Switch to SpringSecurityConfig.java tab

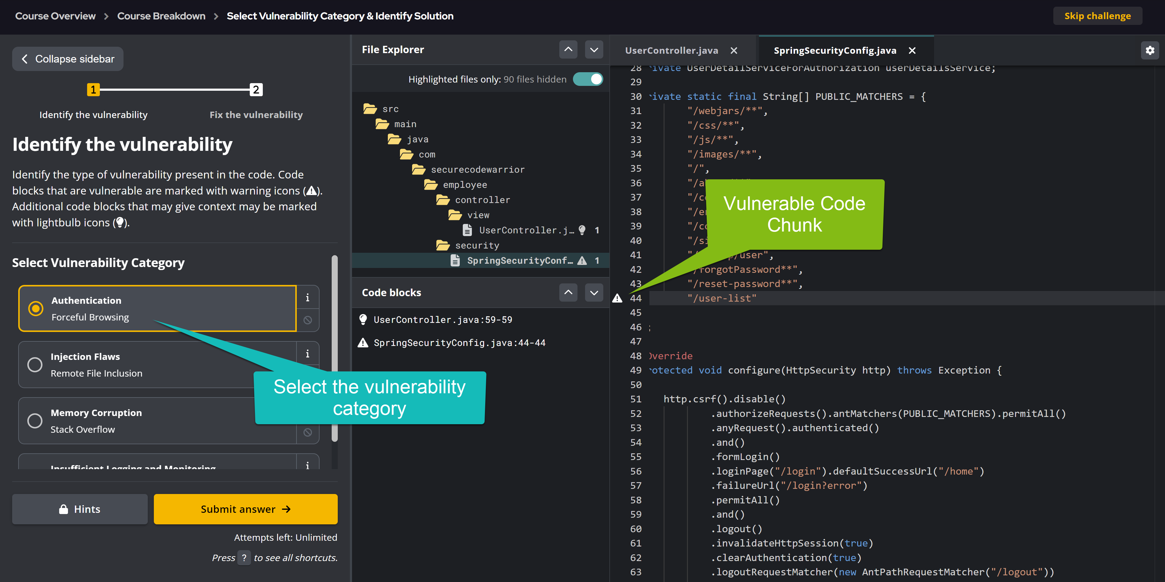(x=835, y=51)
